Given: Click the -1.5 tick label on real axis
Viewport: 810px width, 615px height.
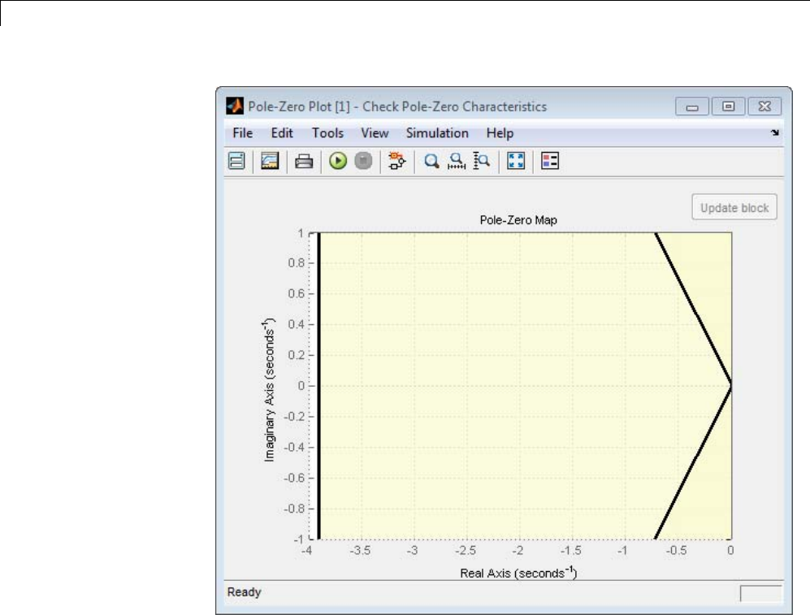Looking at the screenshot, I should 570,551.
